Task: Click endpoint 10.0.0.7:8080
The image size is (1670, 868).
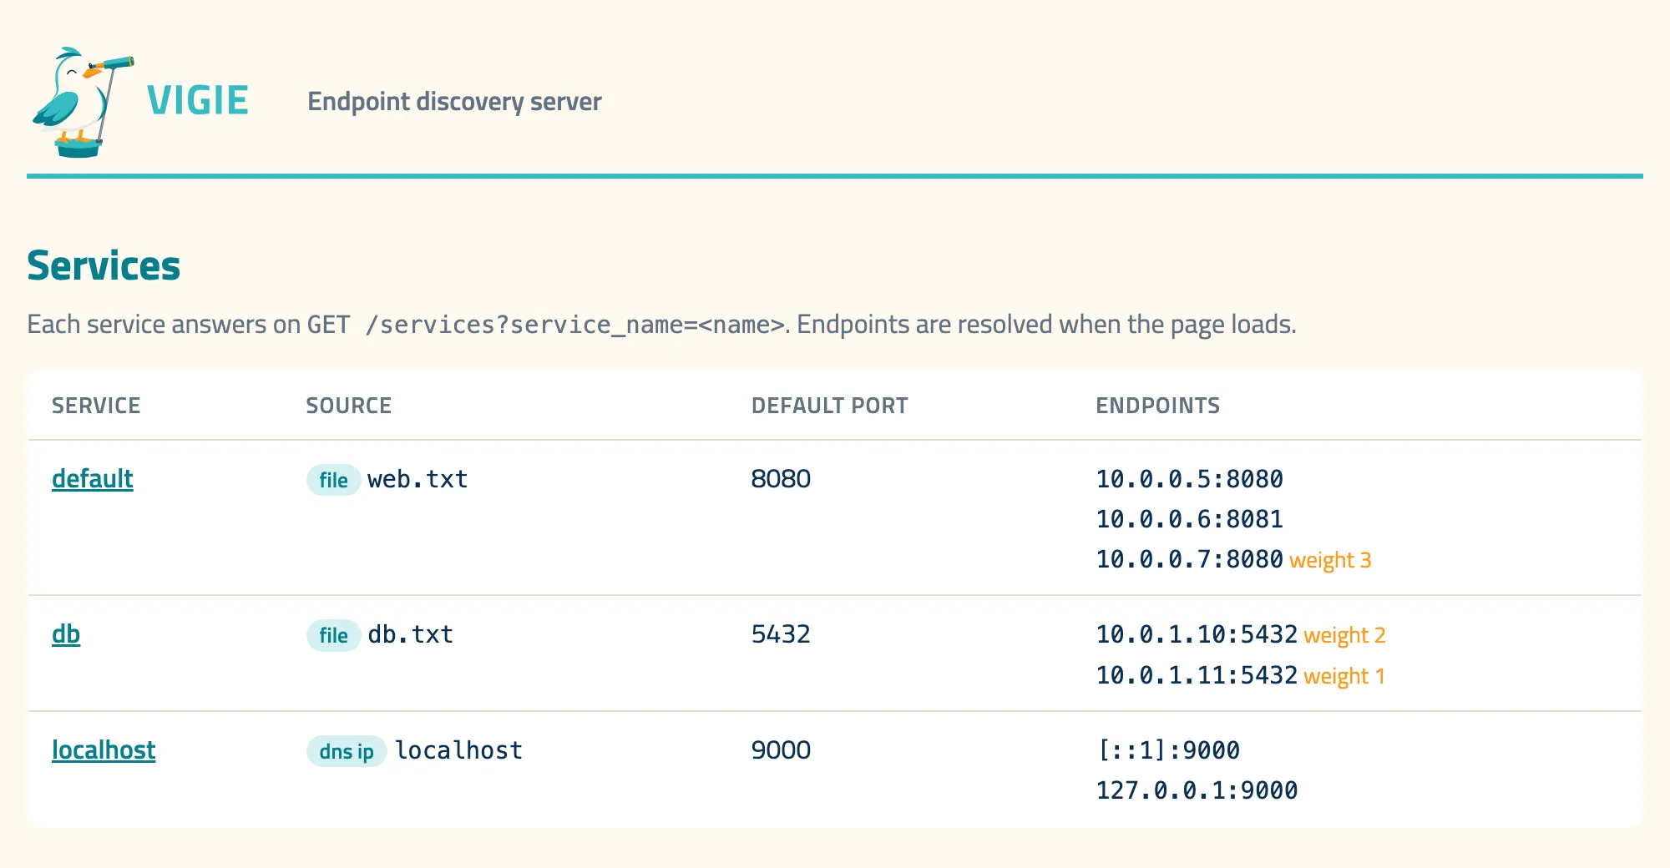Action: click(1190, 559)
